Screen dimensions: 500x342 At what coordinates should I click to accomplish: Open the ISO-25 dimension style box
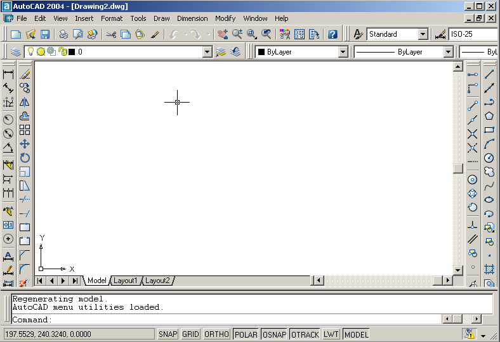click(474, 34)
